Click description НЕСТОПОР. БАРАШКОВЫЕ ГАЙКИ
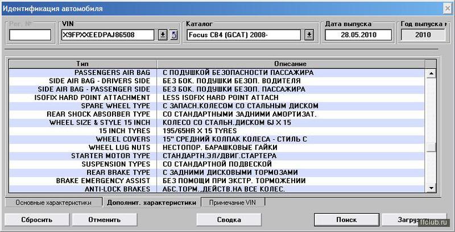The width and height of the screenshot is (455, 232). (x=220, y=148)
